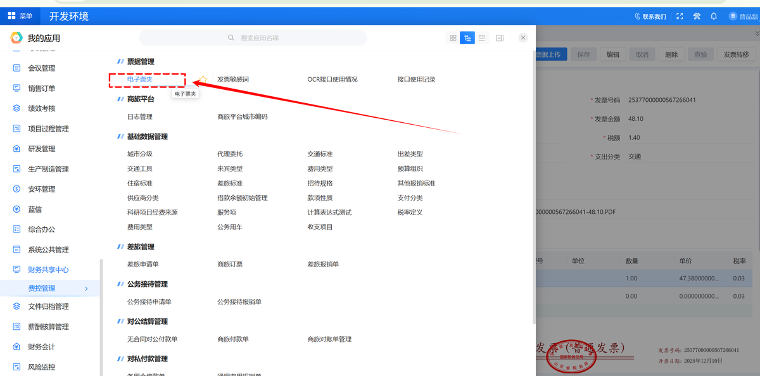Click invoice number 25377000000567266041 value
760x376 pixels.
coord(662,100)
